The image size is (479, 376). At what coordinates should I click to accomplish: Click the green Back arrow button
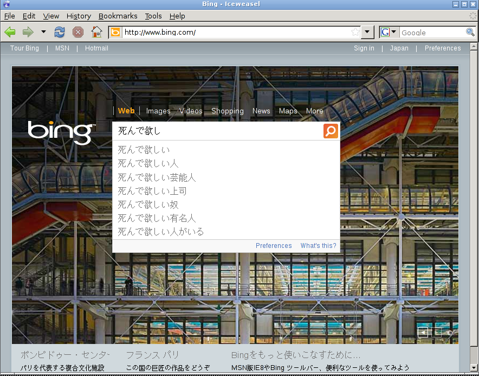tap(10, 32)
